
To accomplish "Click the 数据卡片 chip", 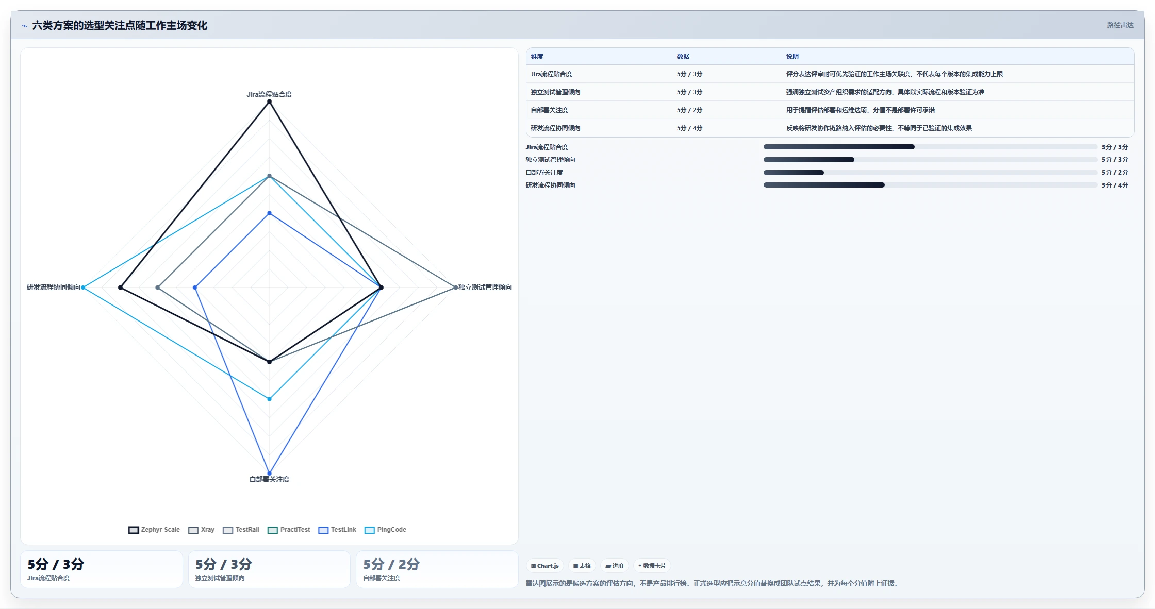I will click(652, 566).
